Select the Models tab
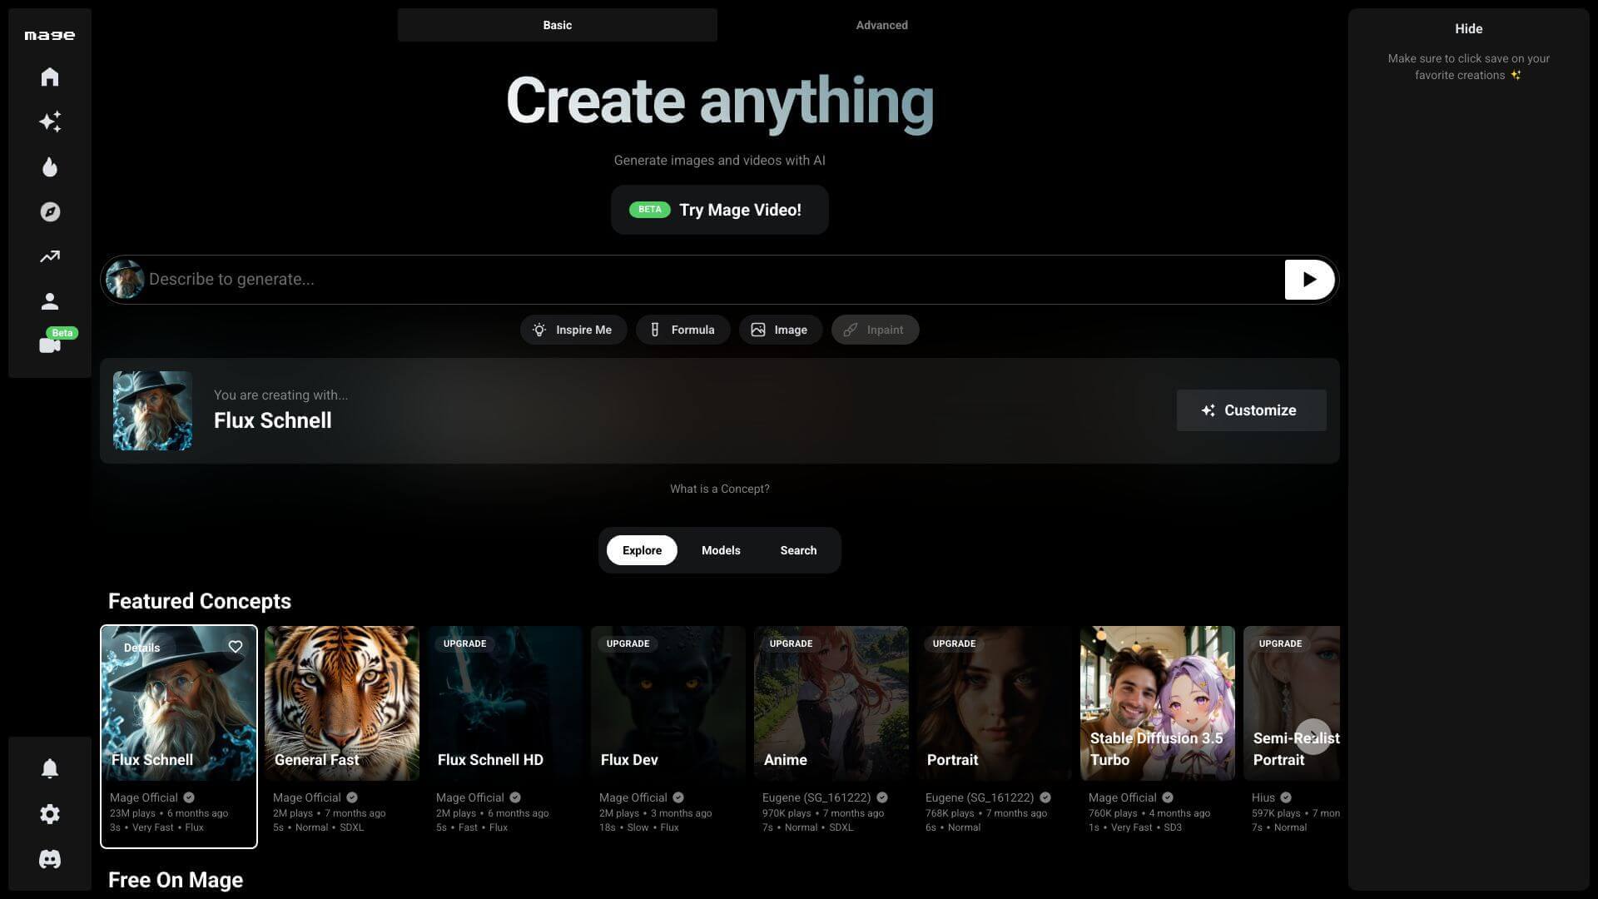The width and height of the screenshot is (1598, 899). 720,550
